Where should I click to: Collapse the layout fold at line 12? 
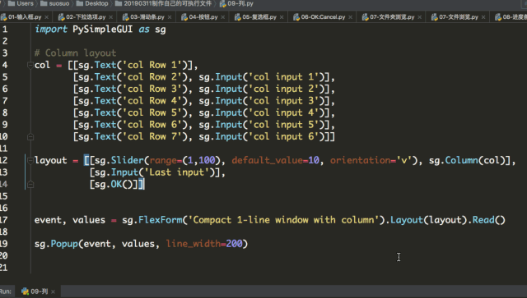[x=30, y=161]
